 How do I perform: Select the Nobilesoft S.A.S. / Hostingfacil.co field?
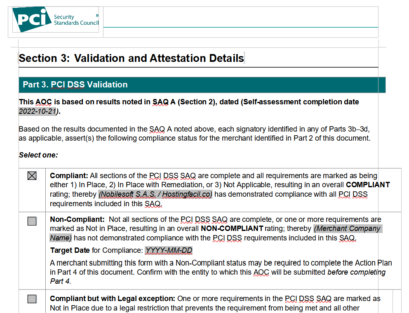155,194
